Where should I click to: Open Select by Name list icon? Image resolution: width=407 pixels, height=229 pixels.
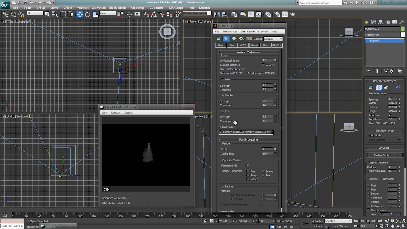click(x=55, y=14)
